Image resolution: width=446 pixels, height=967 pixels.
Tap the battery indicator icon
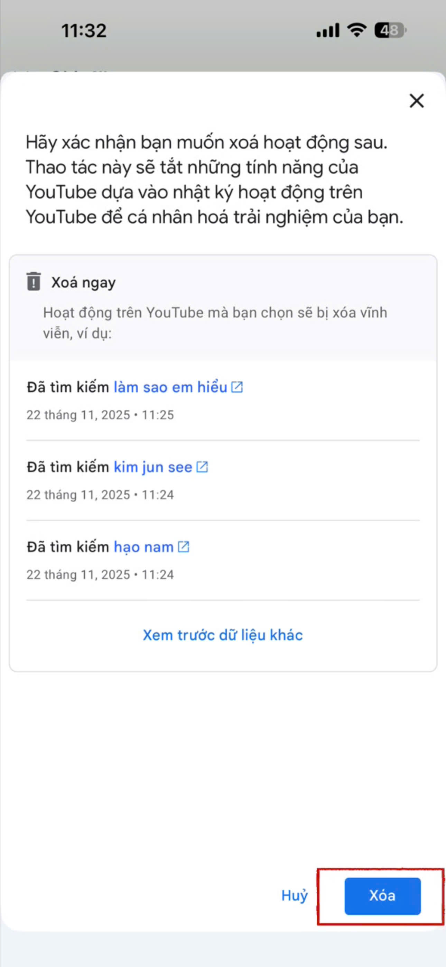[390, 30]
